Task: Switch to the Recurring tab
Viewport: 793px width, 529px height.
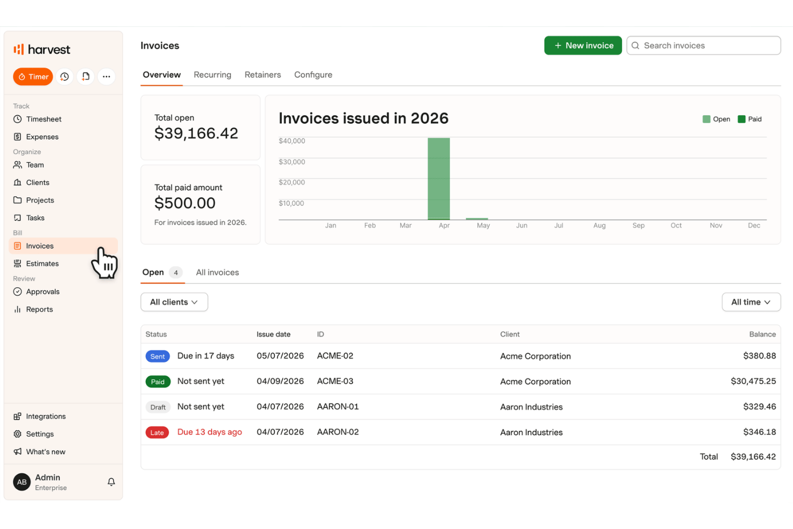Action: click(213, 75)
